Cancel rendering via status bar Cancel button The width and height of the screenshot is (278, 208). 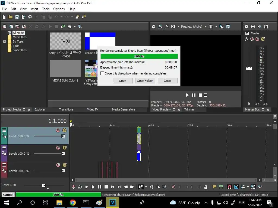coord(8,195)
